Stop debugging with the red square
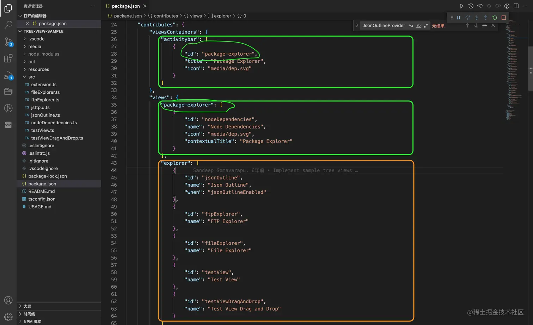The image size is (533, 325). [504, 18]
